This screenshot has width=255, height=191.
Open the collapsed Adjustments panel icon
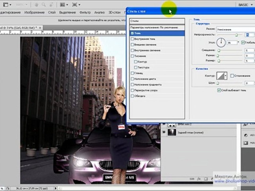[246, 135]
